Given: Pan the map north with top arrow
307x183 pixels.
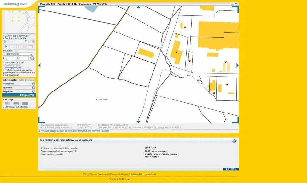Looking at the screenshot, I should [138, 7].
